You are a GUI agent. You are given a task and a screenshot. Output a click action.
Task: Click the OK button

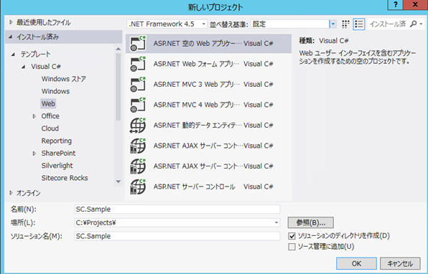tap(356, 263)
